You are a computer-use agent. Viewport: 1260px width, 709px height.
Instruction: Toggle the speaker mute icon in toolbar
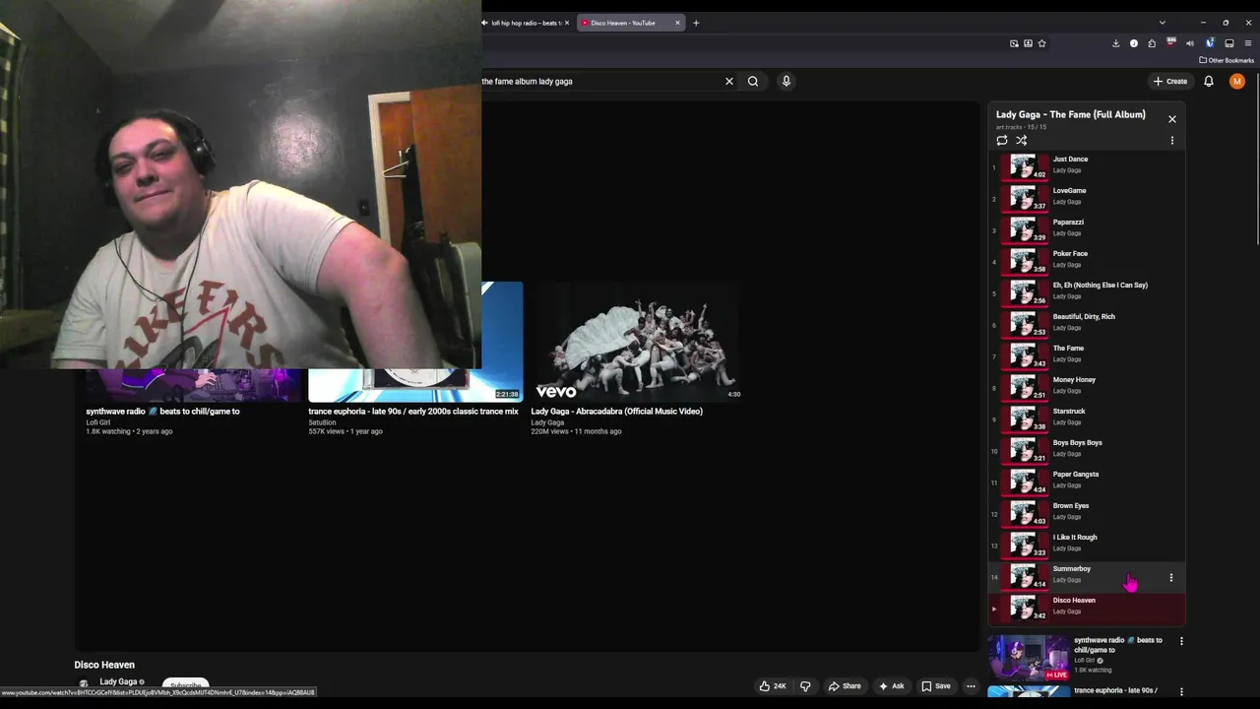(1190, 43)
